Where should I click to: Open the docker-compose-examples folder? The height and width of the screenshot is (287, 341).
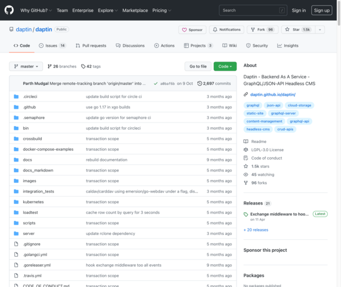pyautogui.click(x=48, y=149)
